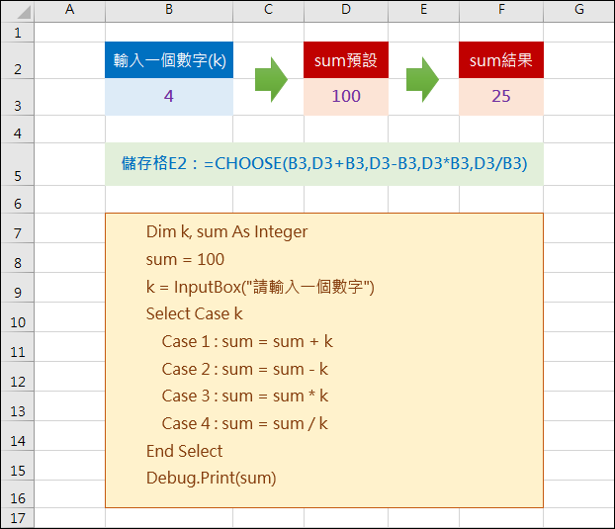Image resolution: width=615 pixels, height=529 pixels.
Task: Select row 15 header
Action: 18,466
